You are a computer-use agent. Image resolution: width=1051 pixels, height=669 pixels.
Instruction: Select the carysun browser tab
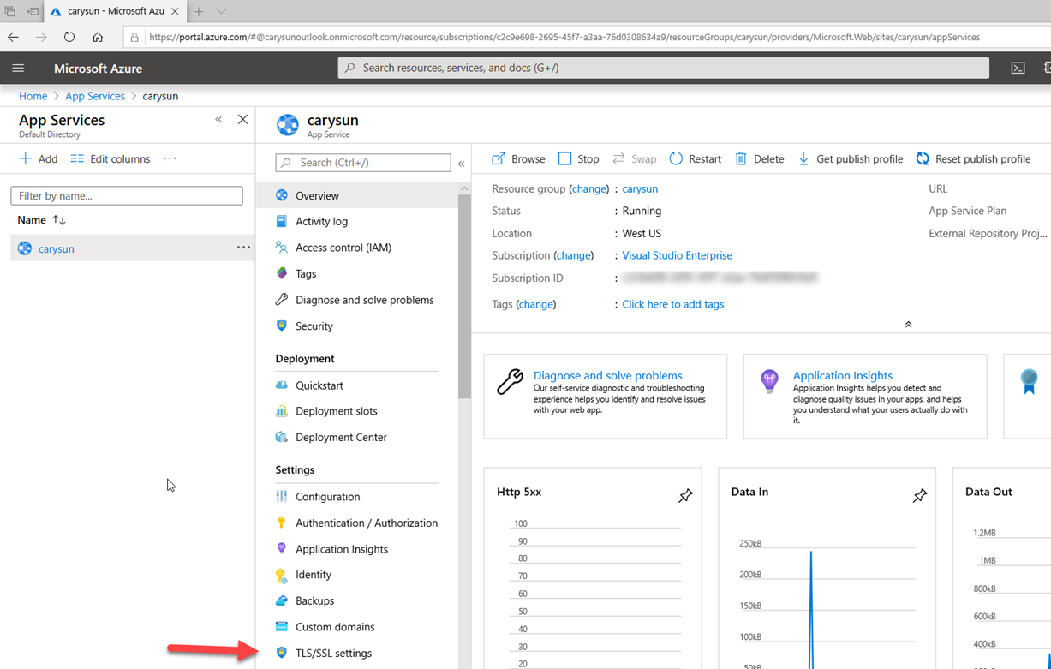pos(116,12)
